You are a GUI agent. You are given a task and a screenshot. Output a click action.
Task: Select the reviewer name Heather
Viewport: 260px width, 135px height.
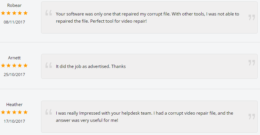[x=14, y=105]
